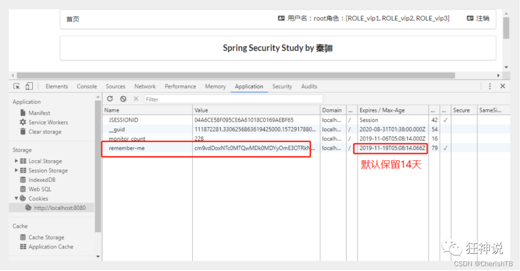Image resolution: width=520 pixels, height=271 pixels.
Task: Refresh the cookies table
Action: click(110, 99)
